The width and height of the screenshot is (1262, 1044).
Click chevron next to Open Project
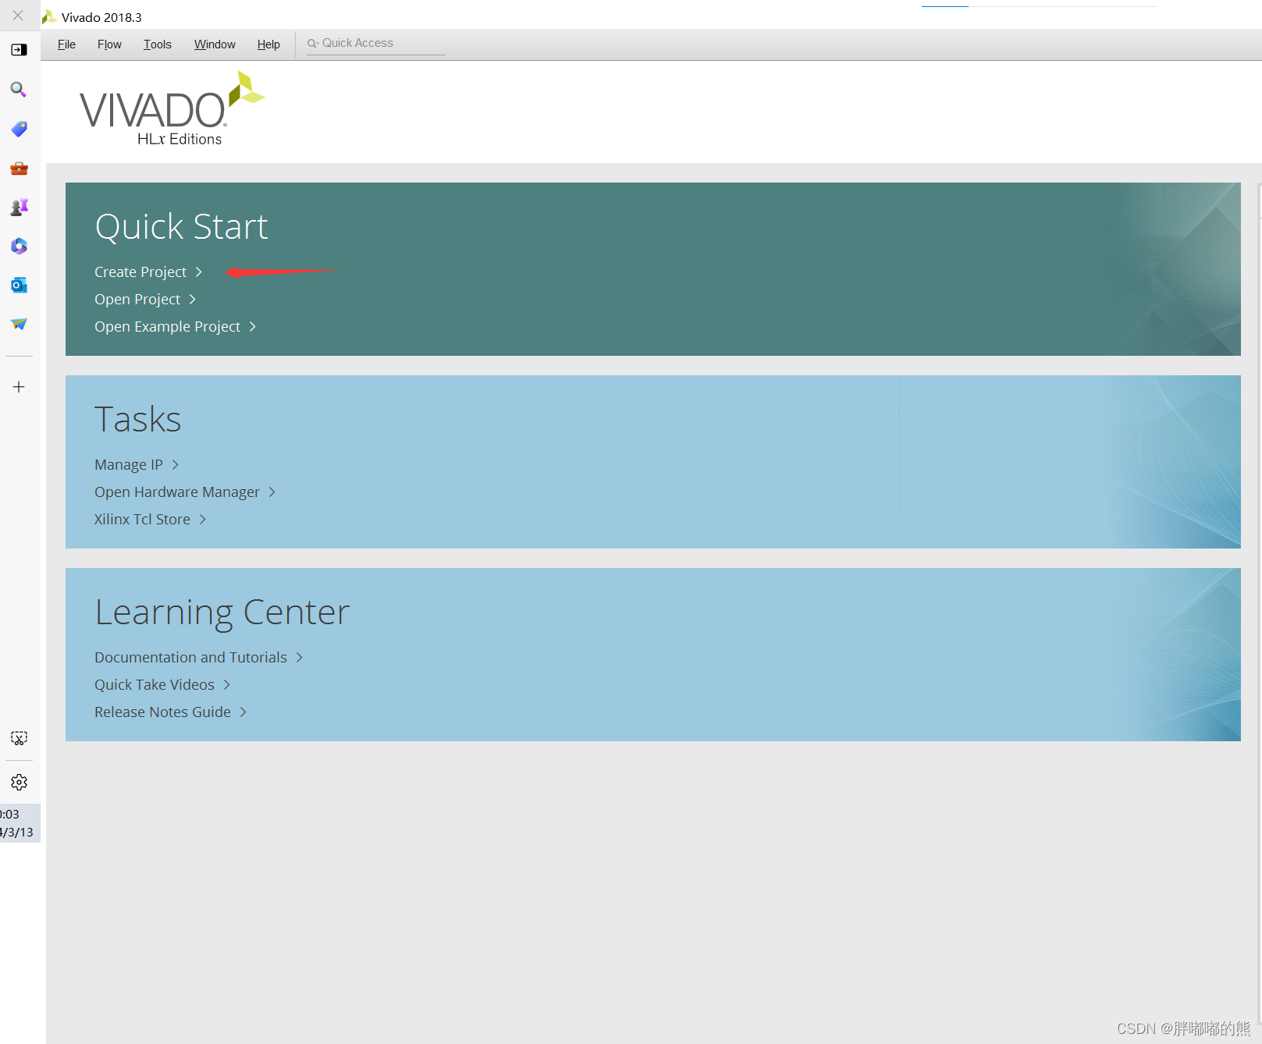(x=193, y=300)
